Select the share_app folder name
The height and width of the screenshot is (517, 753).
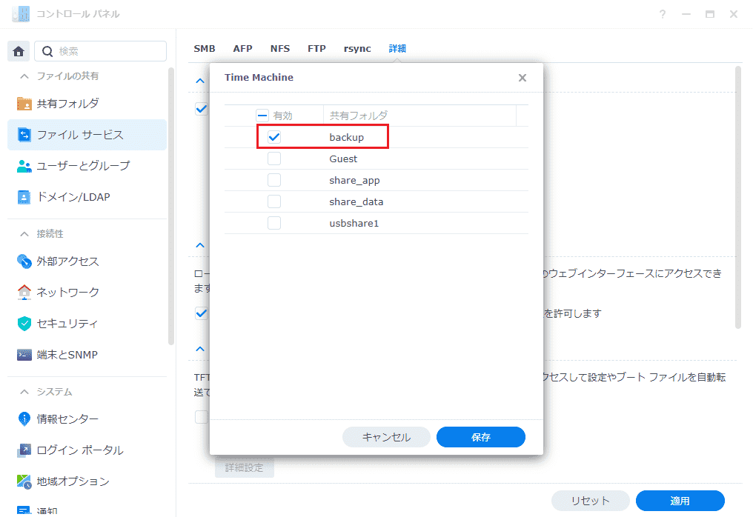pyautogui.click(x=354, y=181)
